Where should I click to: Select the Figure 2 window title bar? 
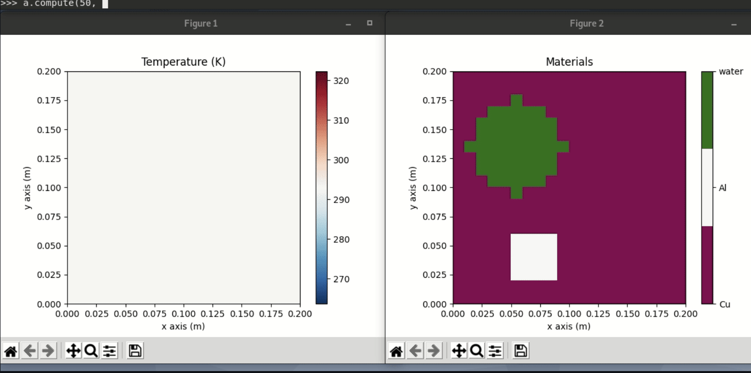click(586, 23)
